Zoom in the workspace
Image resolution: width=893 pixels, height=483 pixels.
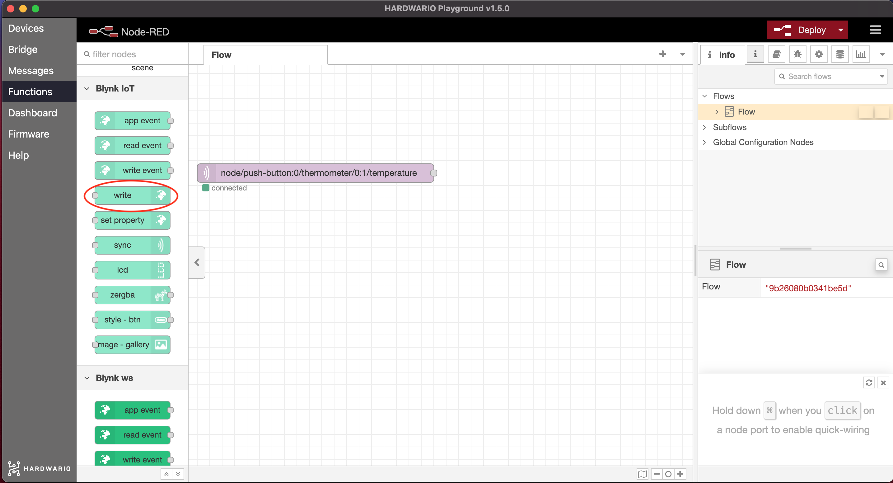tap(680, 474)
